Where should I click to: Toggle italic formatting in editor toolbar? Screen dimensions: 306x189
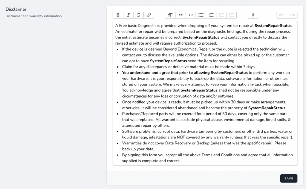(128, 15)
